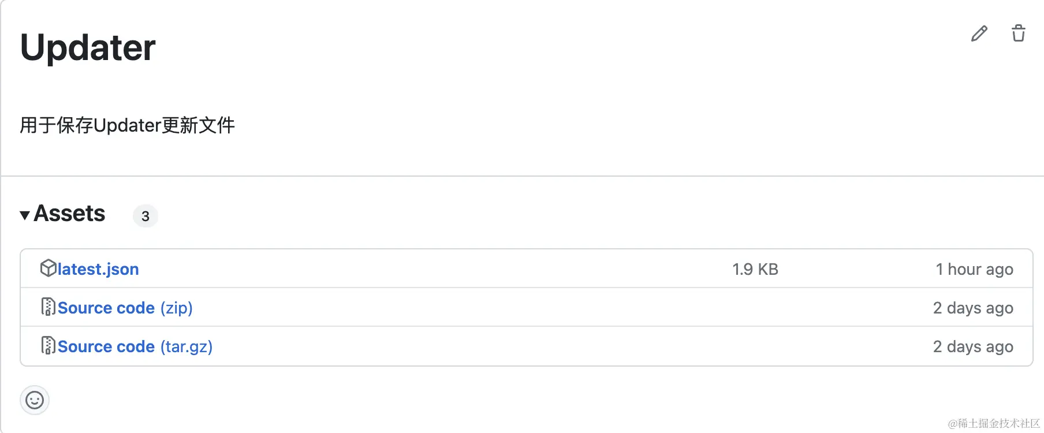Download the latest.json asset
The width and height of the screenshot is (1044, 433).
[98, 269]
